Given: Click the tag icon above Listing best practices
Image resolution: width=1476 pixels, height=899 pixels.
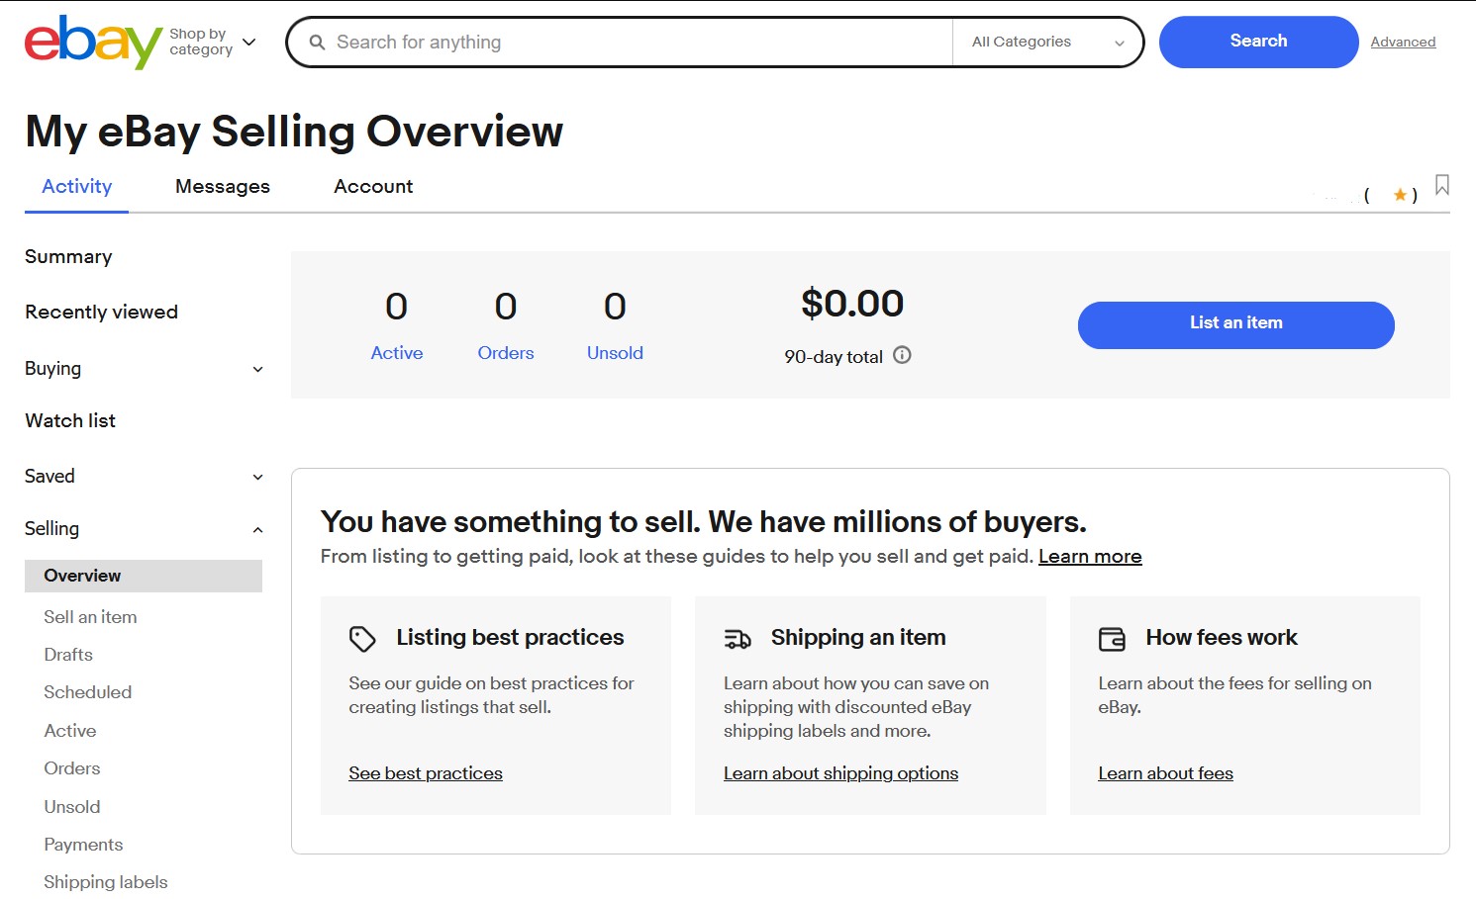Looking at the screenshot, I should 362,638.
